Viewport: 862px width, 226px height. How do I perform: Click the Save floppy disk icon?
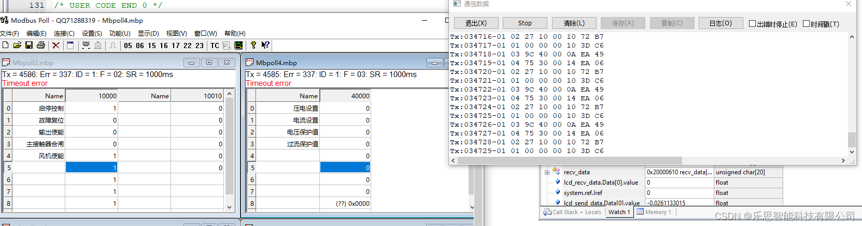[x=29, y=46]
